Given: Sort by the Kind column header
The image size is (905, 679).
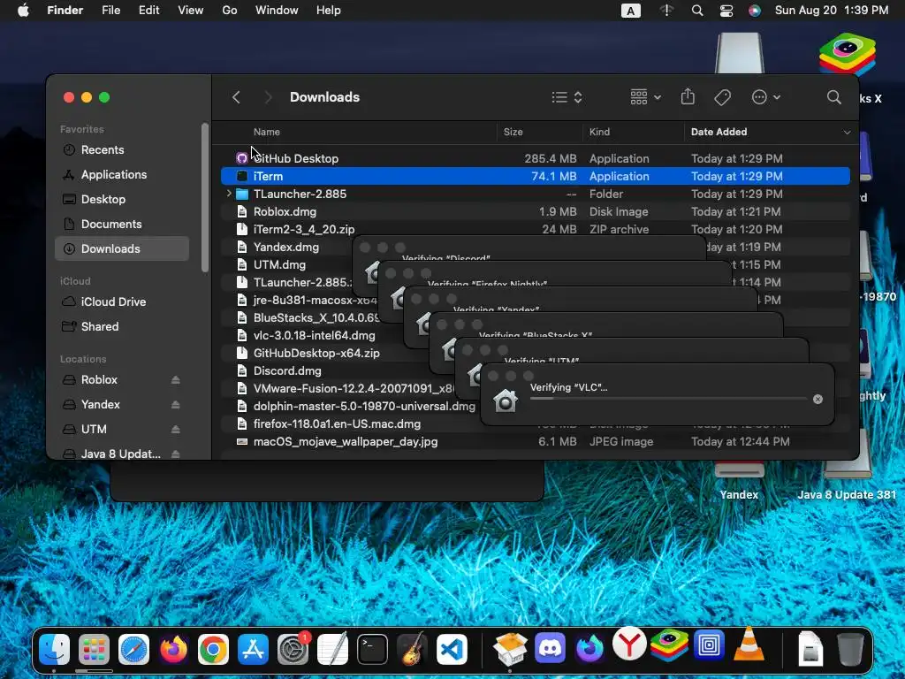Looking at the screenshot, I should point(599,132).
